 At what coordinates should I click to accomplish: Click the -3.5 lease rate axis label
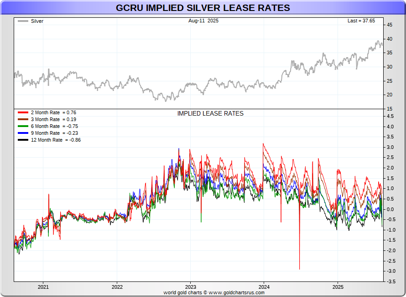[391, 281]
